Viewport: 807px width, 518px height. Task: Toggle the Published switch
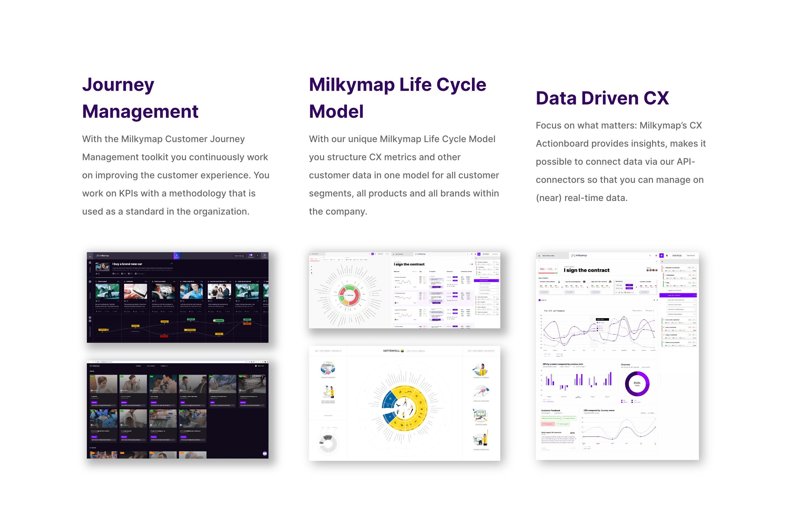pyautogui.click(x=251, y=255)
